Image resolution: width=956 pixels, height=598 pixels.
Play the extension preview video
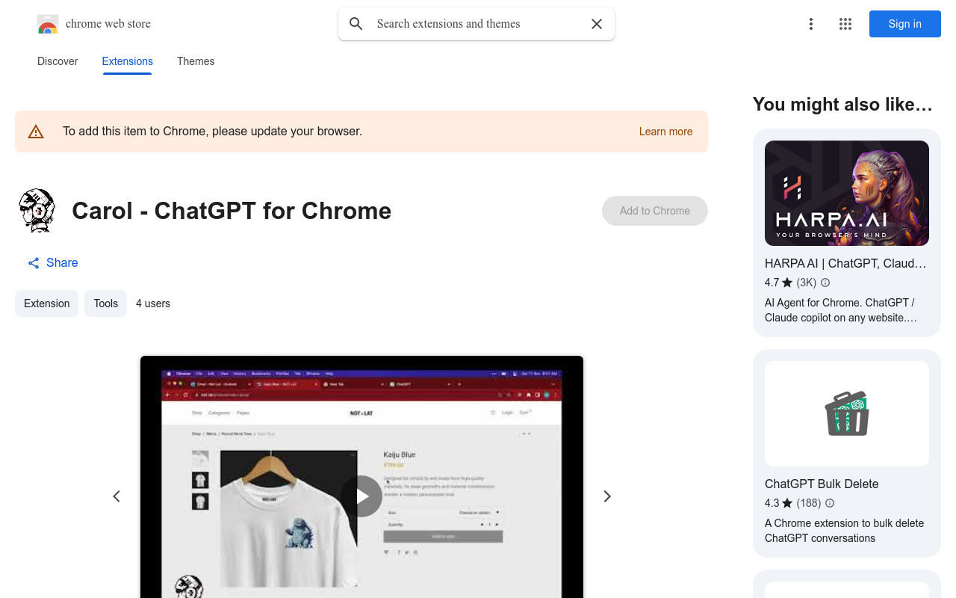coord(361,496)
